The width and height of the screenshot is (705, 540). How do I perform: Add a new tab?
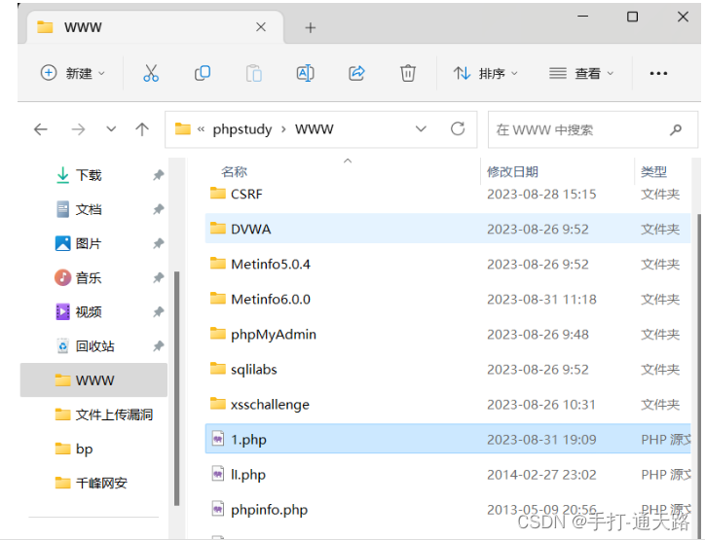tap(311, 28)
